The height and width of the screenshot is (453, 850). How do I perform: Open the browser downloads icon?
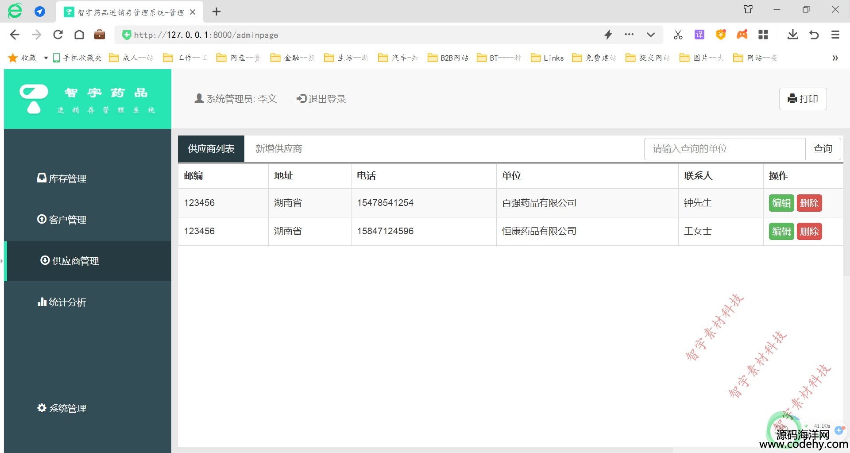click(x=792, y=35)
